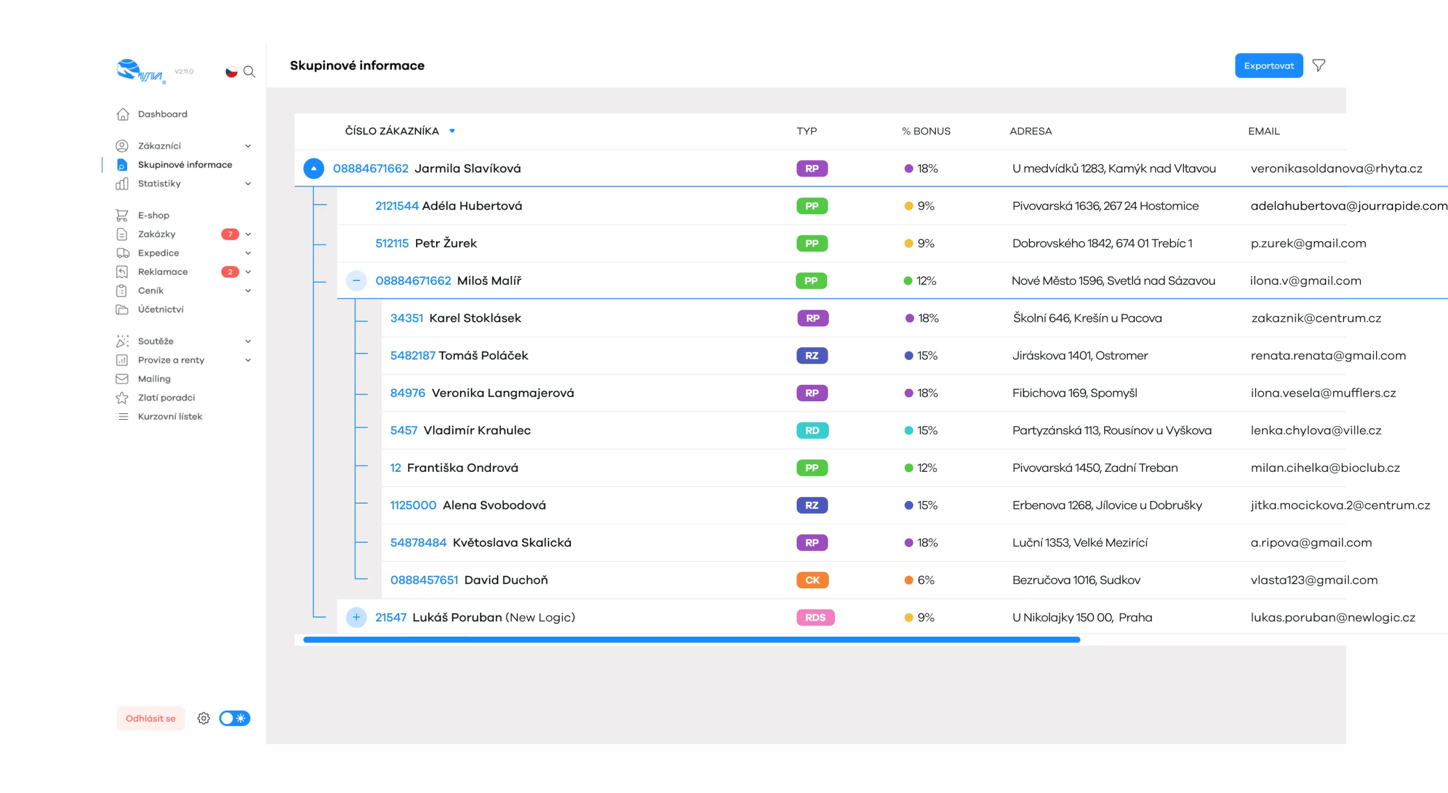Click the Zákazníci user icon
1448x793 pixels.
122,146
